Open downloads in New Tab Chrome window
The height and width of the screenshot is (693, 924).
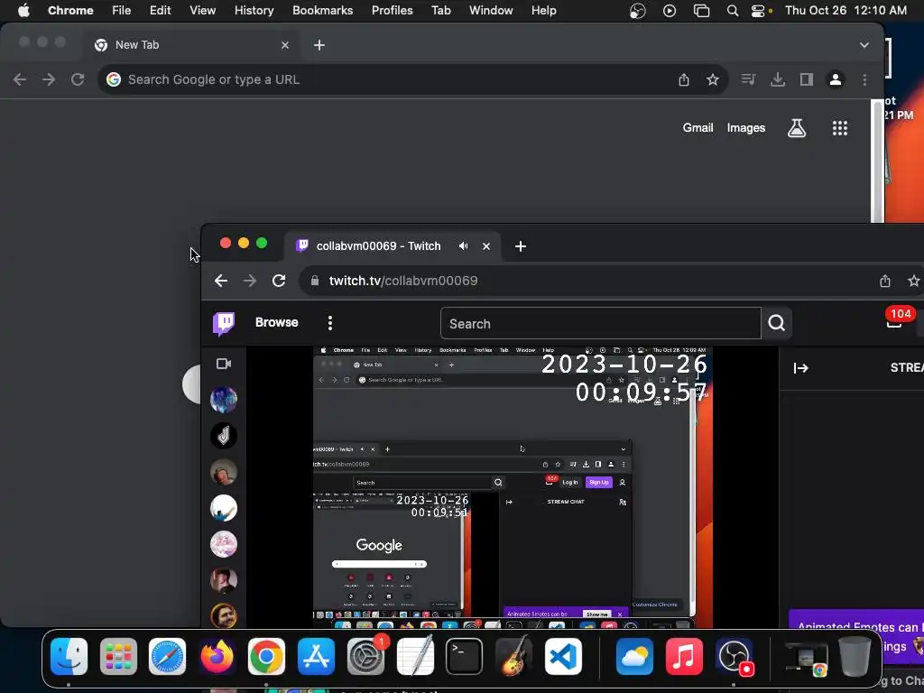[x=778, y=79]
